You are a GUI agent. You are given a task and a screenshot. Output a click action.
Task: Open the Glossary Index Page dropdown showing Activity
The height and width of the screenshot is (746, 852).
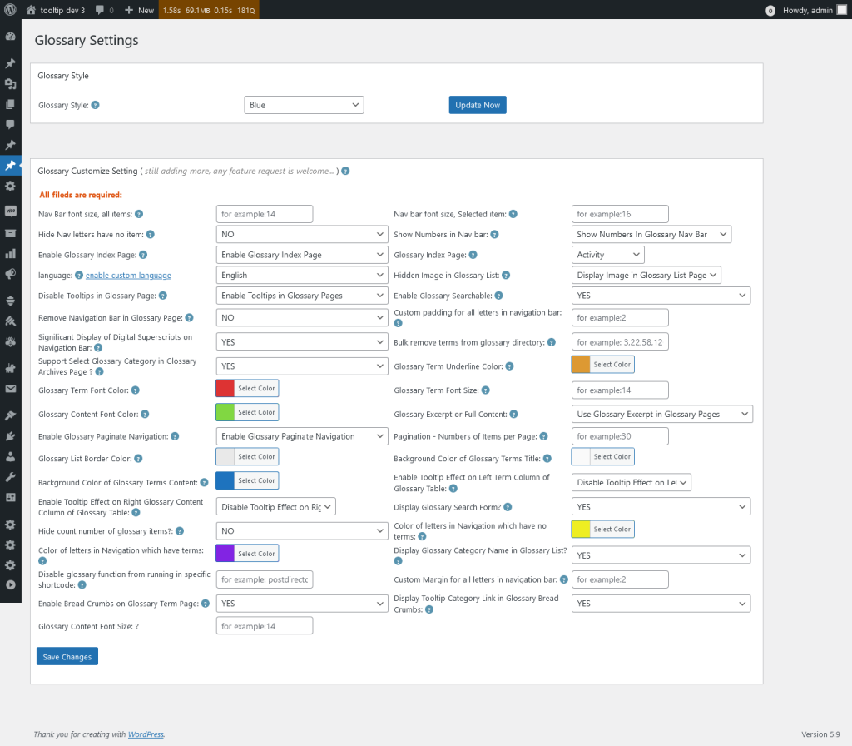[x=607, y=254]
